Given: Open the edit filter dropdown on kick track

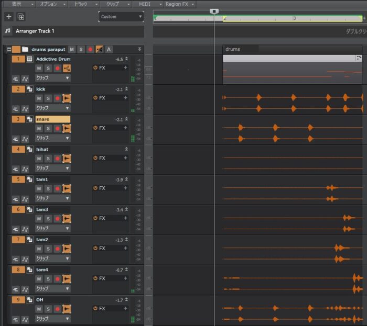Looking at the screenshot, I should coord(52,108).
